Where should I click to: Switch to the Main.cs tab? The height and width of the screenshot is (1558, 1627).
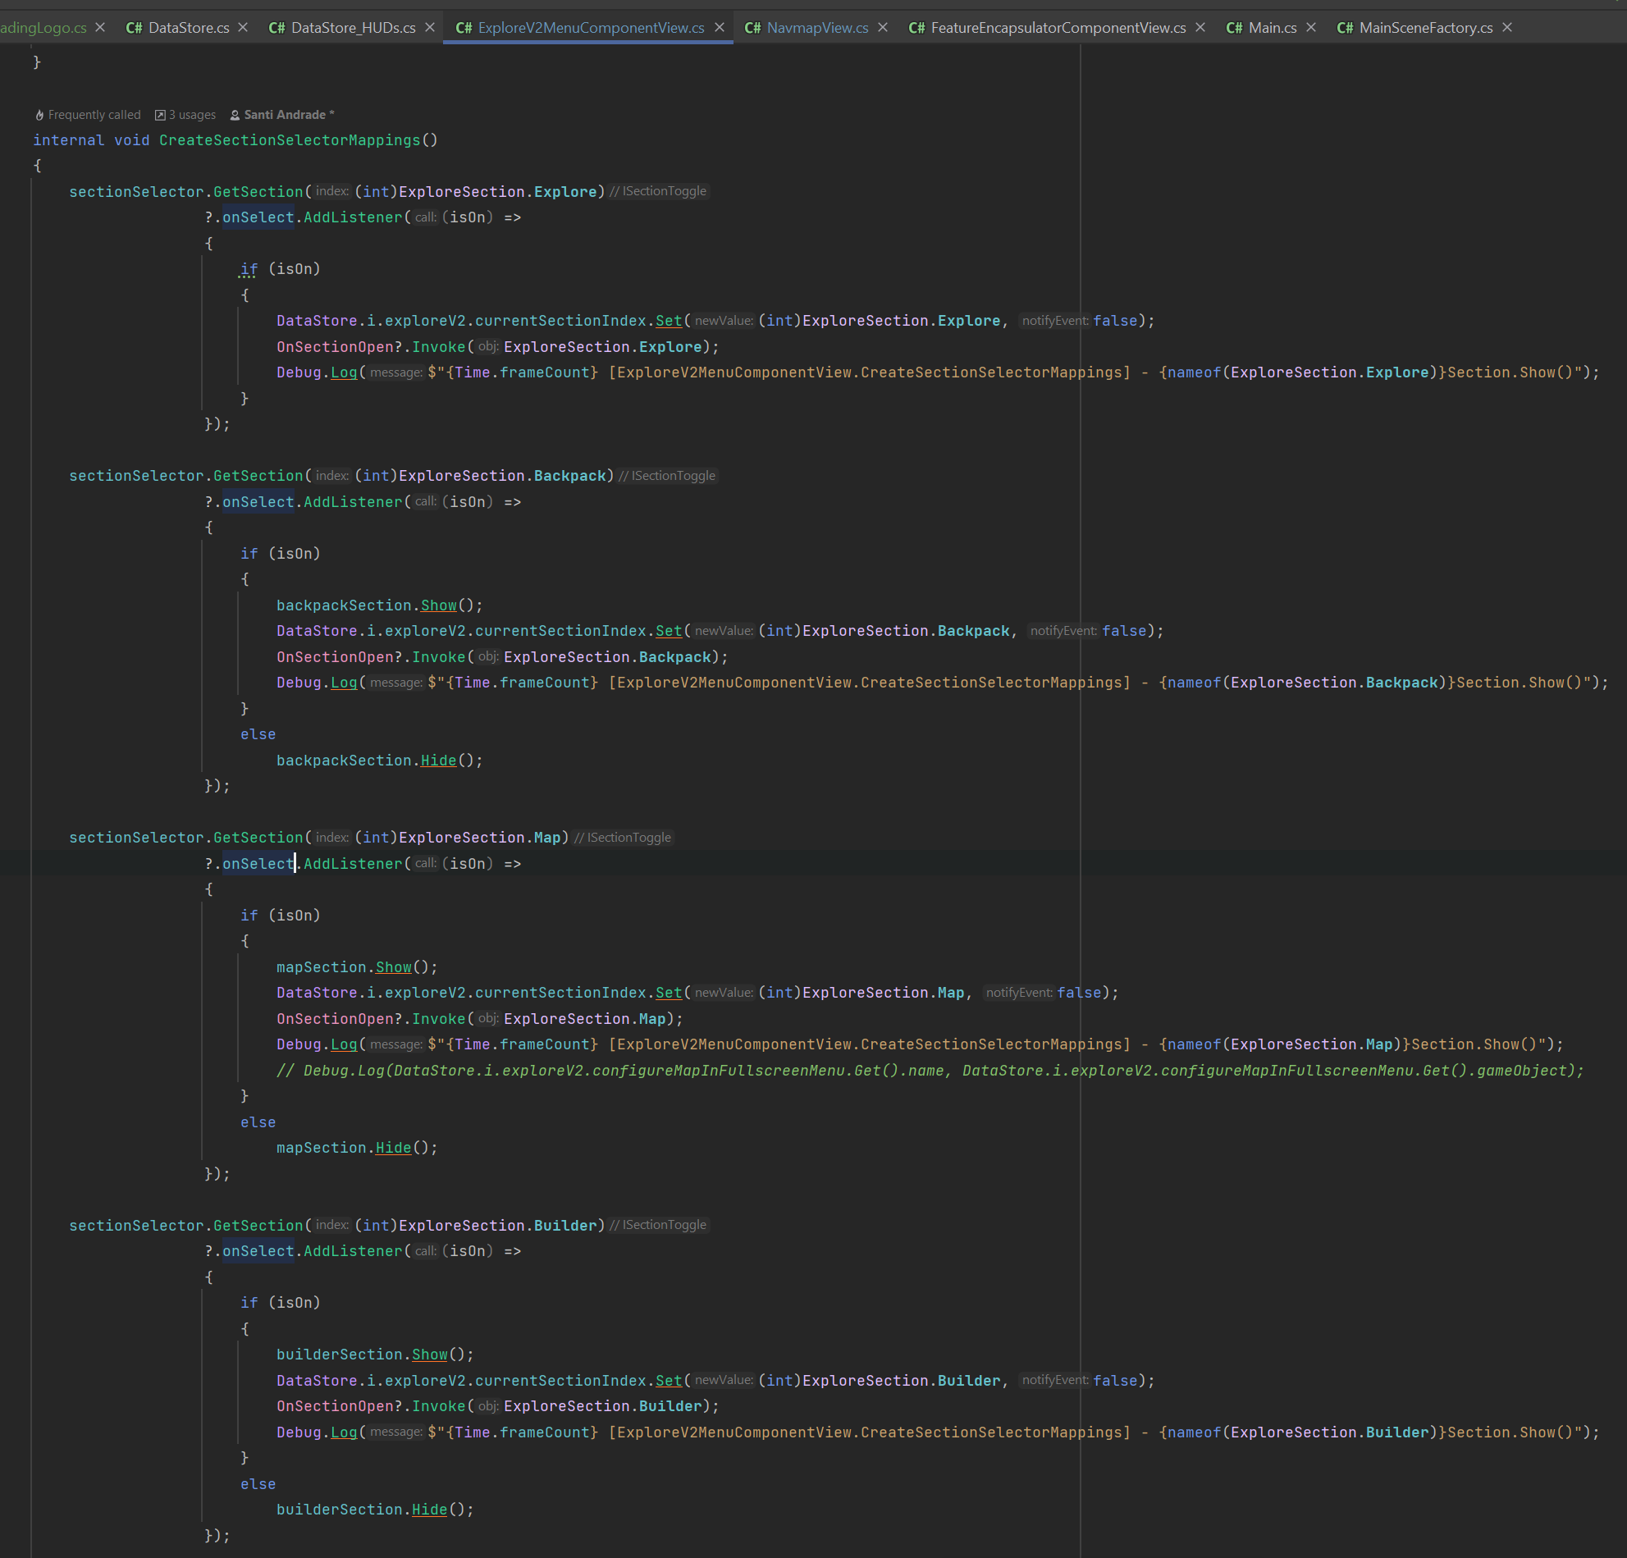pos(1272,27)
